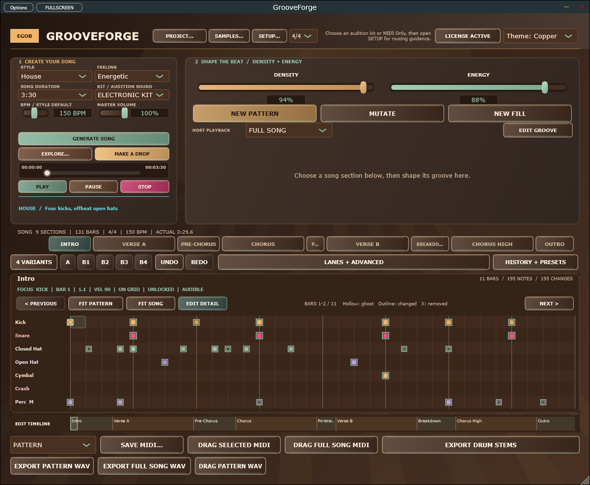Open the FULL SONG host playback dropdown
Viewport: 590px width, 485px height.
coord(289,130)
